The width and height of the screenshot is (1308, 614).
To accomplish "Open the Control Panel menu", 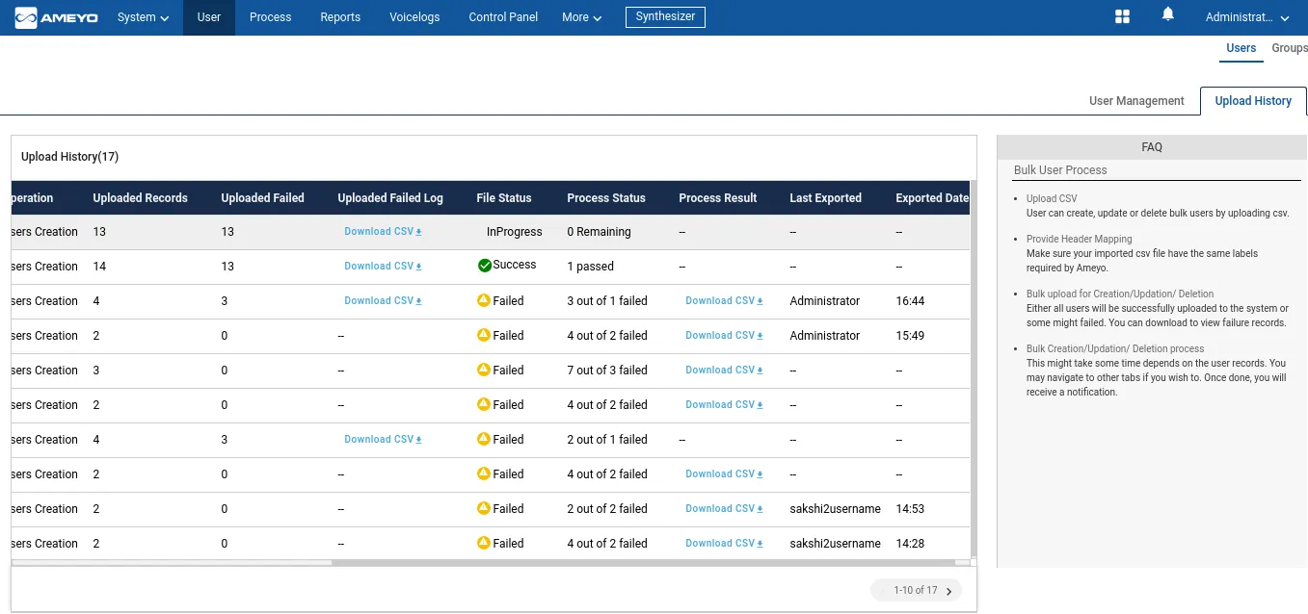I will 503,17.
